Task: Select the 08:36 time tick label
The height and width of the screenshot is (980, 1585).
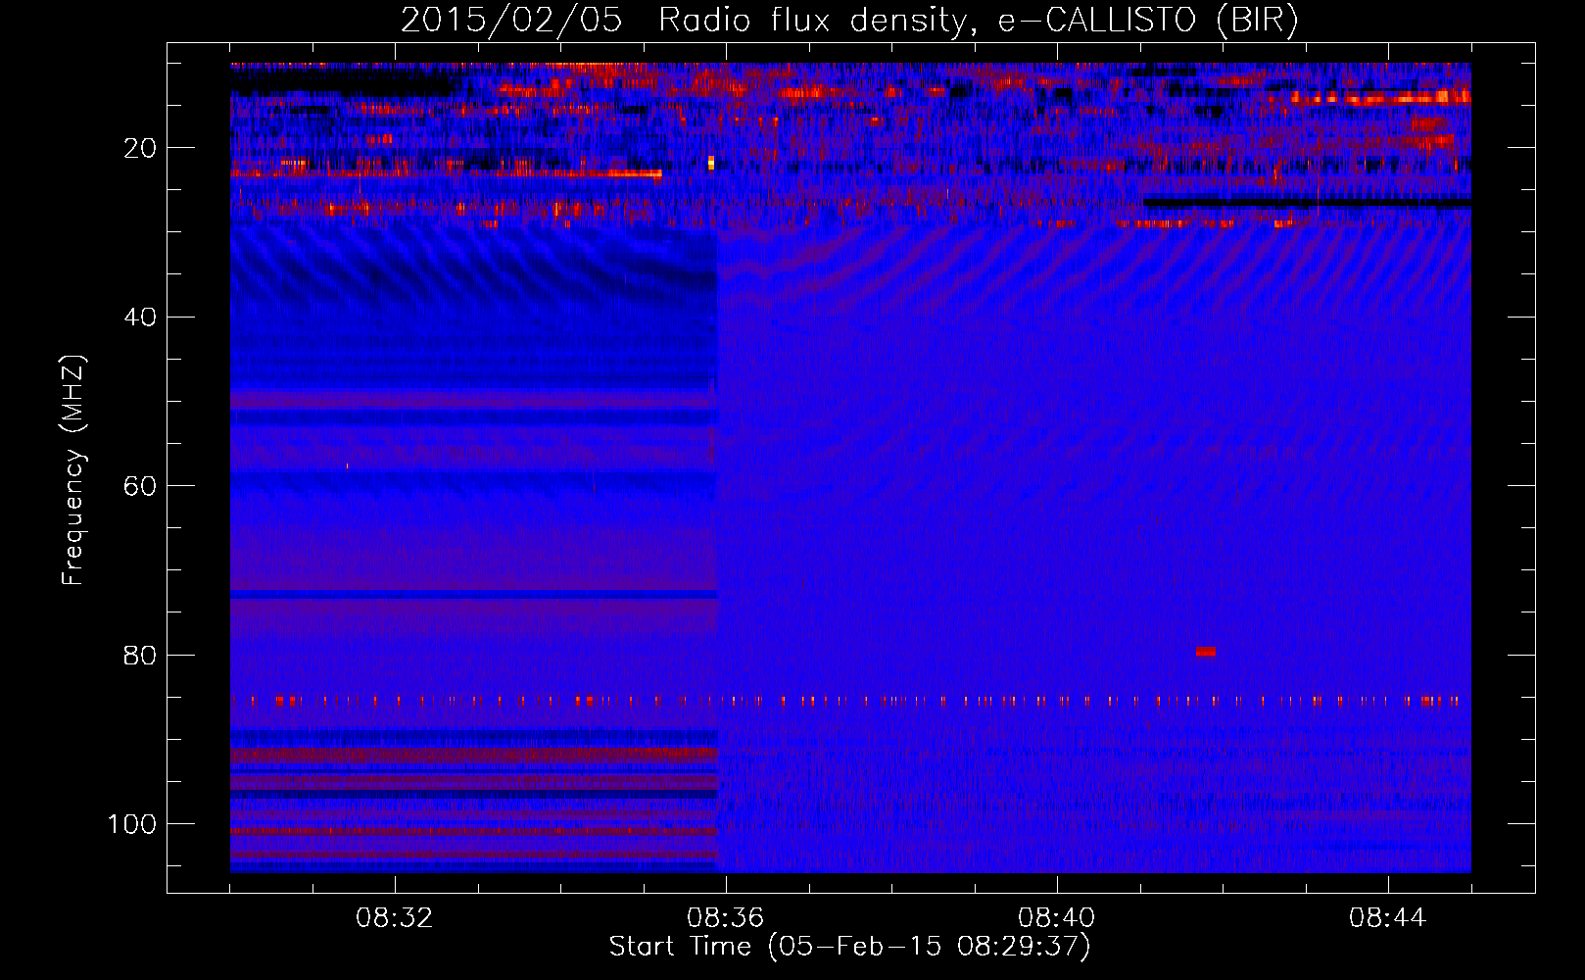Action: pyautogui.click(x=726, y=918)
